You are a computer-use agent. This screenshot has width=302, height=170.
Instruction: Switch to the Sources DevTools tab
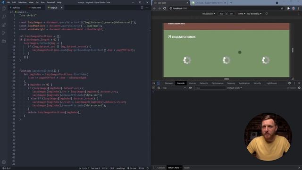(192, 83)
